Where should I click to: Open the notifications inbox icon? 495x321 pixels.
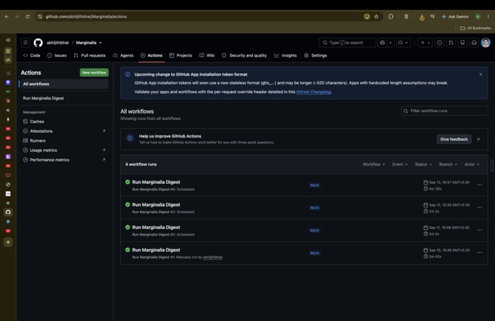[474, 42]
